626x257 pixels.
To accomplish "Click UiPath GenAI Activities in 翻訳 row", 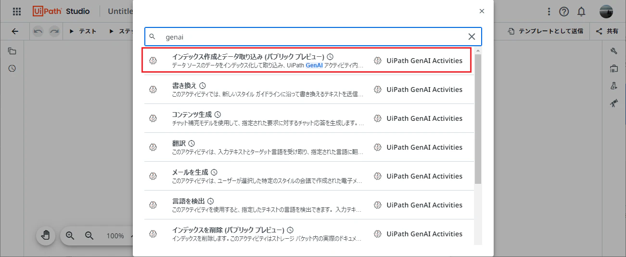I will point(424,147).
